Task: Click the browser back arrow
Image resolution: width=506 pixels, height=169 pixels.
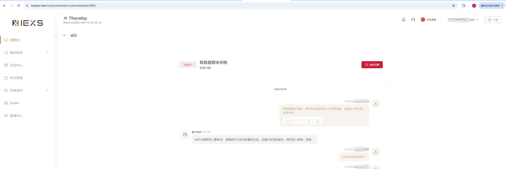Action: tap(4, 6)
